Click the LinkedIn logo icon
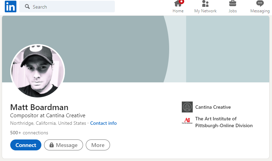 coord(11,6)
